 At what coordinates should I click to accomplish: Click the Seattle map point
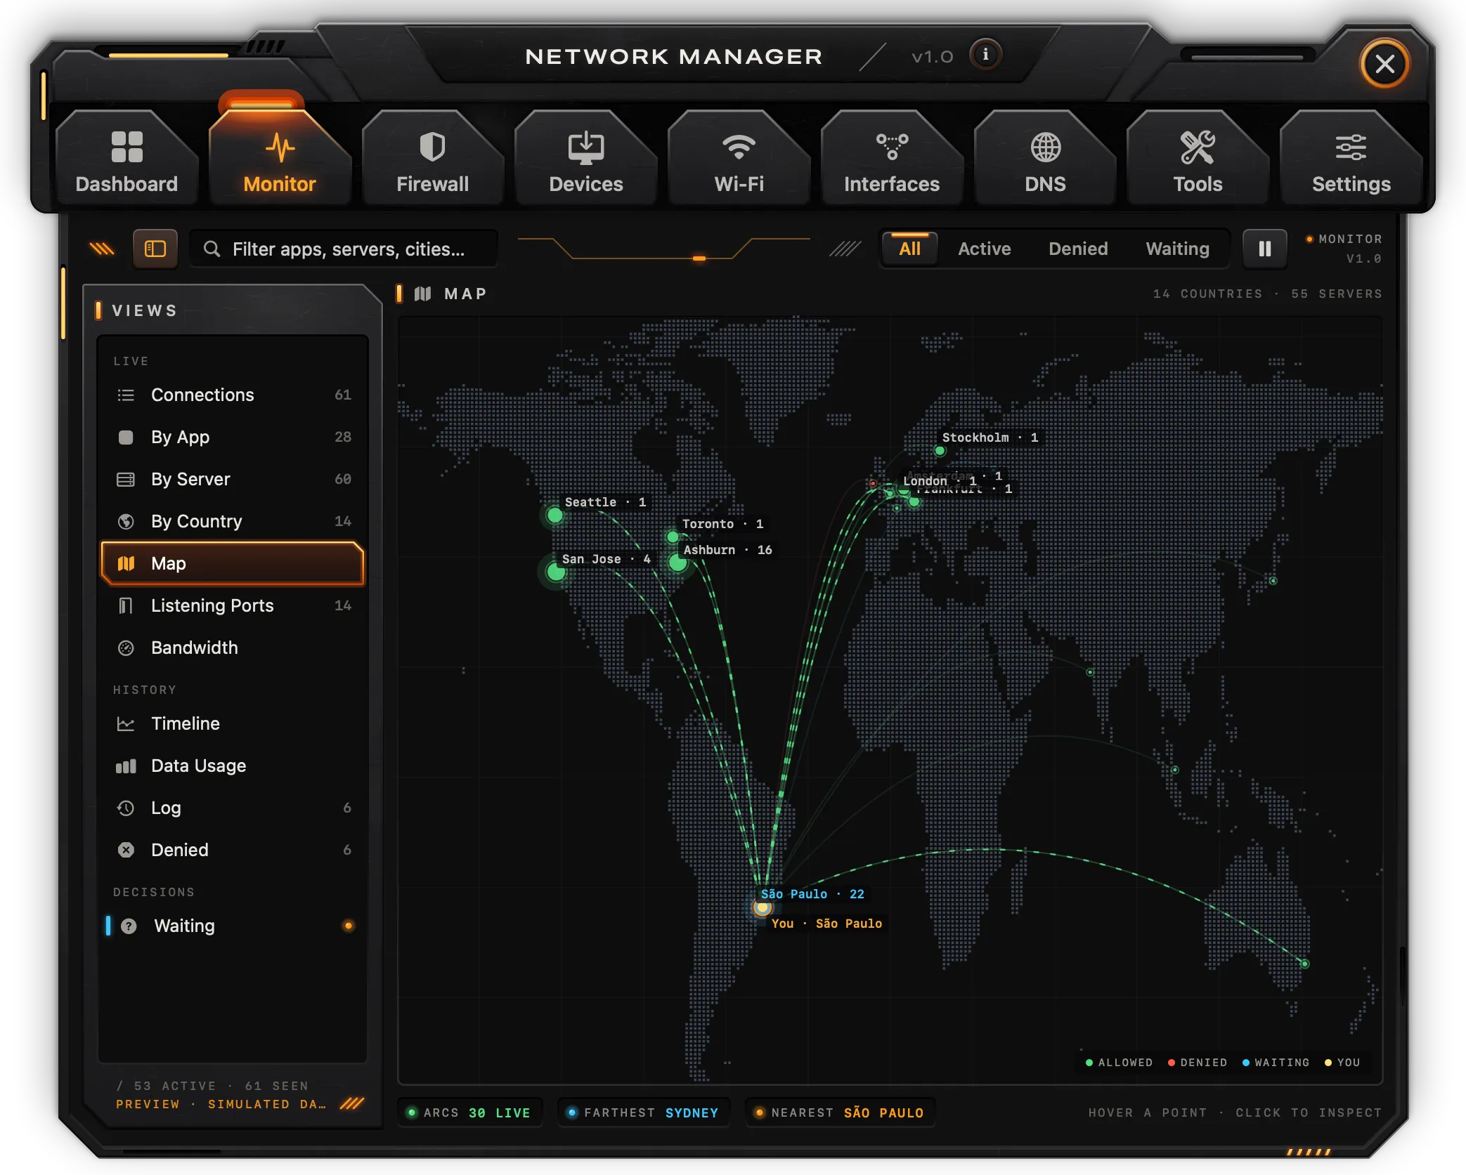(554, 516)
